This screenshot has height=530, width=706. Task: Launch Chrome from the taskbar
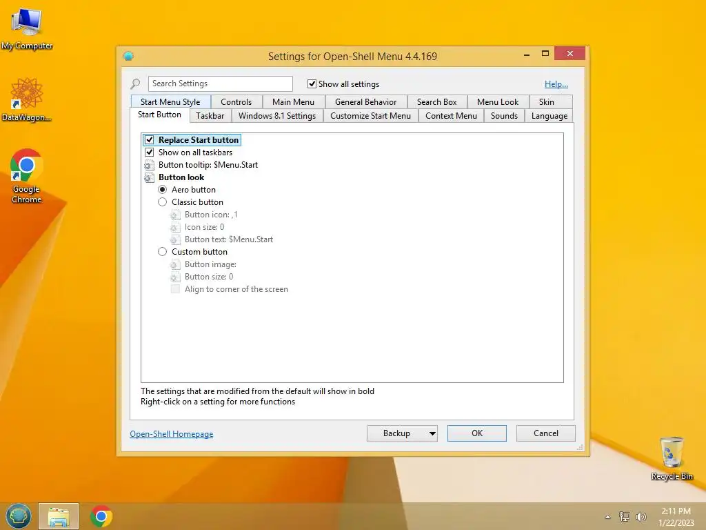pos(101,516)
